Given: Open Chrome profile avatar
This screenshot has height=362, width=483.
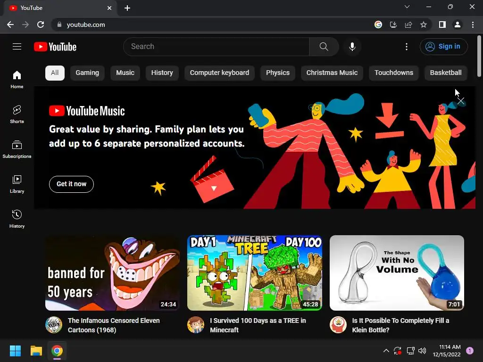Looking at the screenshot, I should (x=458, y=25).
